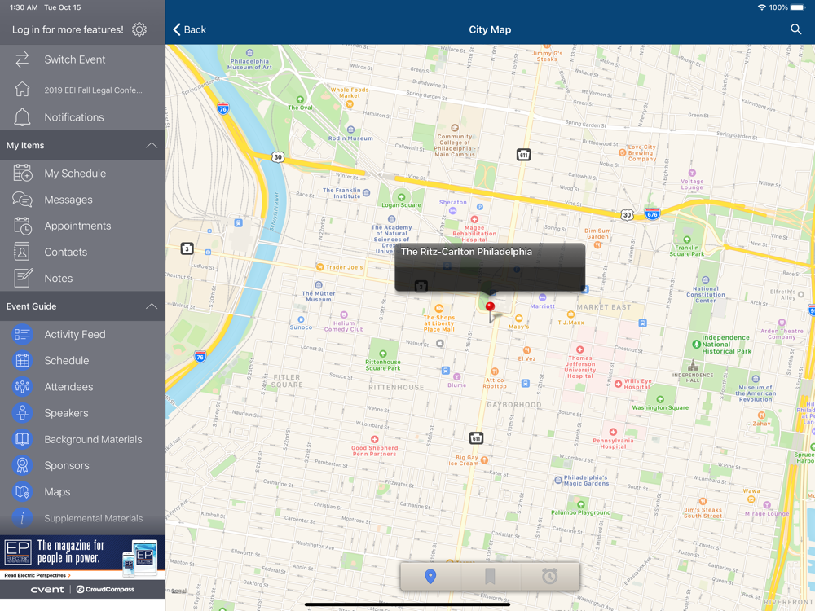Tap the Wi-Fi indicator in status bar

pyautogui.click(x=761, y=7)
